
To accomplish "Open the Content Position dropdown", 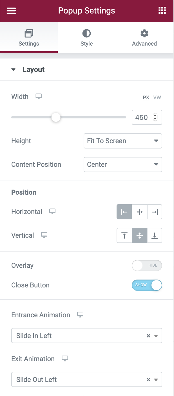I will (x=123, y=165).
